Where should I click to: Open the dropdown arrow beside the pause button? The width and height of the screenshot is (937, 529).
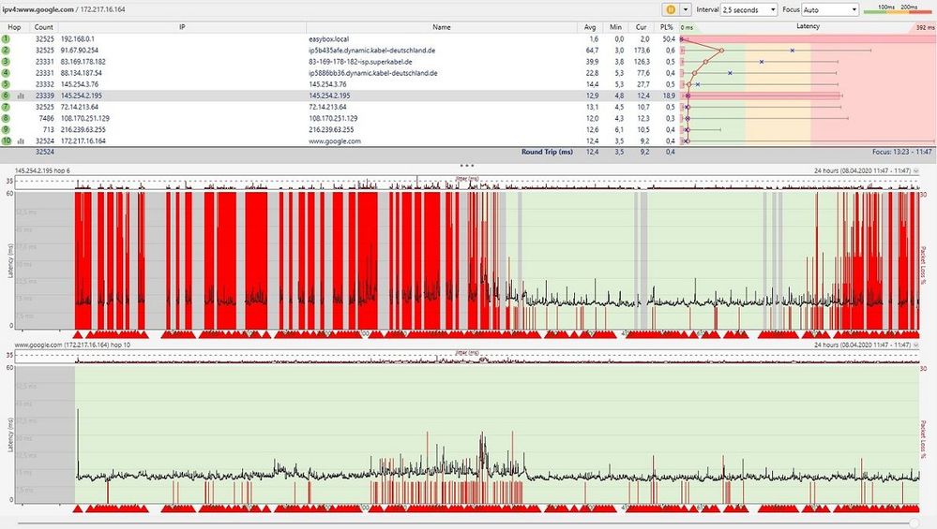coord(686,9)
